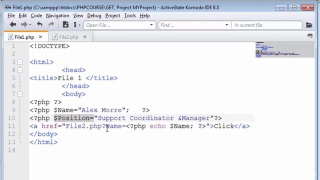Click the In current file scope field
320x180 pixels.
point(266,25)
